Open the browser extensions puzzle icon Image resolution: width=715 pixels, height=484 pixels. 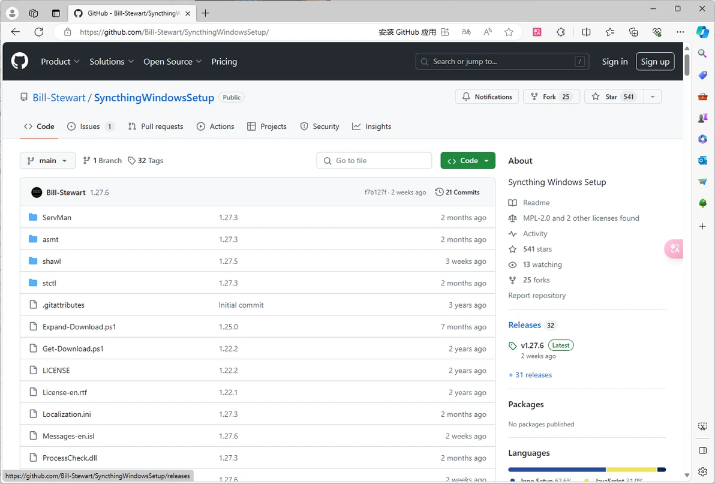click(x=561, y=32)
